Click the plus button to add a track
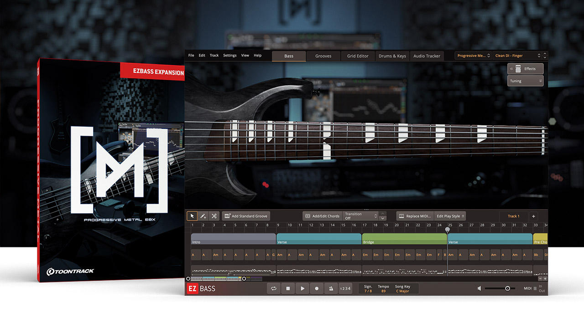Screen dimensions: 584x328 coord(533,216)
